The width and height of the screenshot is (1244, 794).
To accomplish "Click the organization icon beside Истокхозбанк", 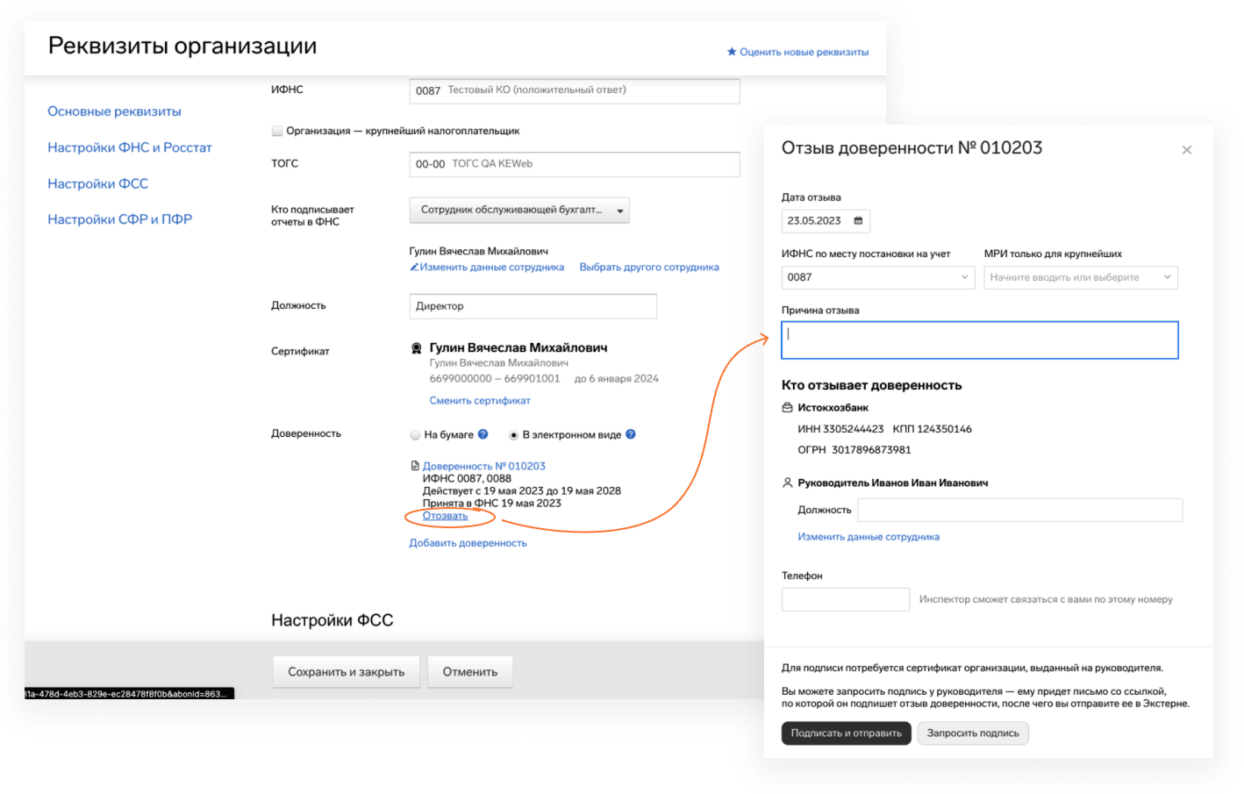I will pyautogui.click(x=787, y=407).
